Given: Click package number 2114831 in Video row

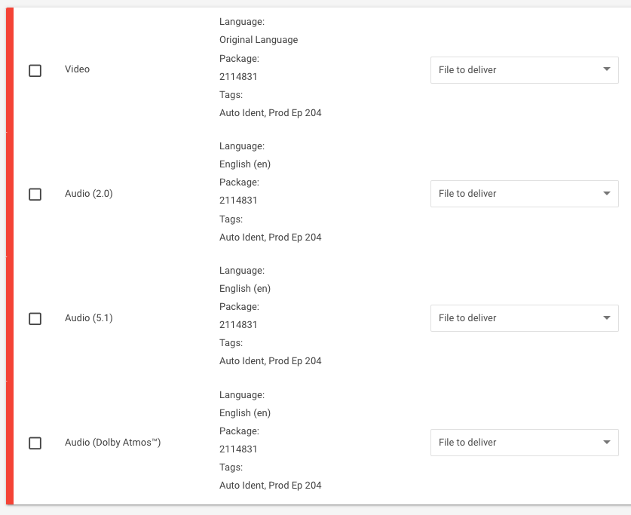Looking at the screenshot, I should tap(238, 76).
